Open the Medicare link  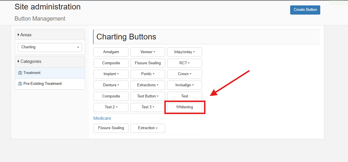pyautogui.click(x=102, y=118)
